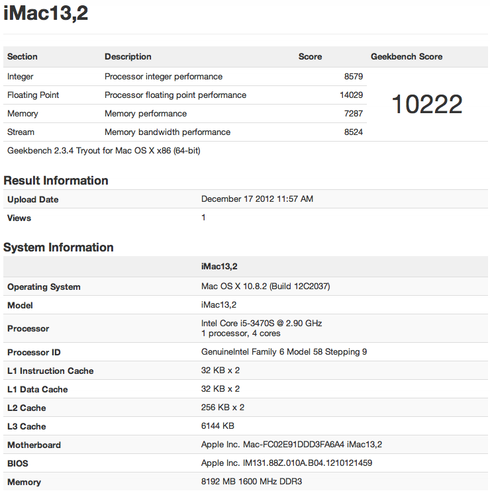Select the Score column header
This screenshot has width=490, height=495.
pyautogui.click(x=311, y=56)
